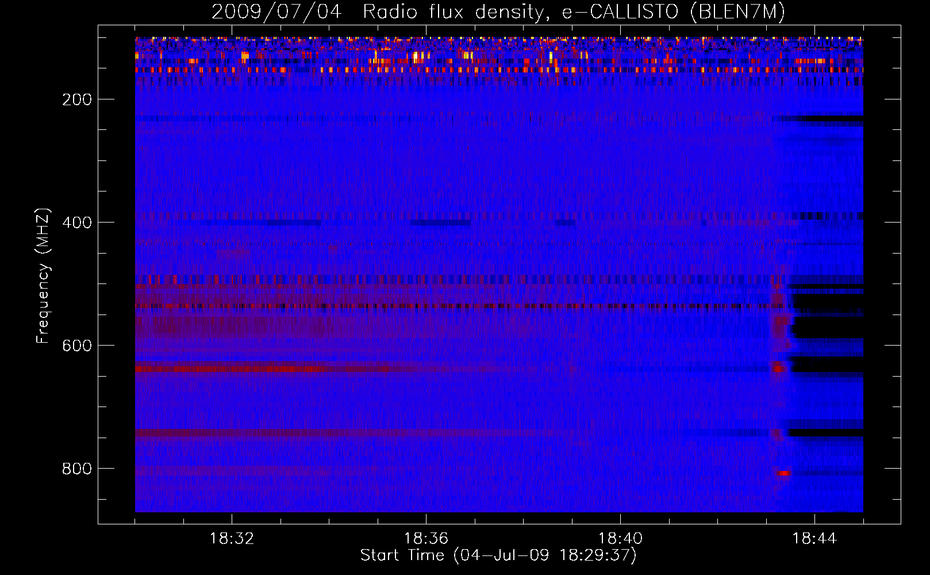The width and height of the screenshot is (930, 575).
Task: Click the 600 frequency tick label
Action: 78,346
